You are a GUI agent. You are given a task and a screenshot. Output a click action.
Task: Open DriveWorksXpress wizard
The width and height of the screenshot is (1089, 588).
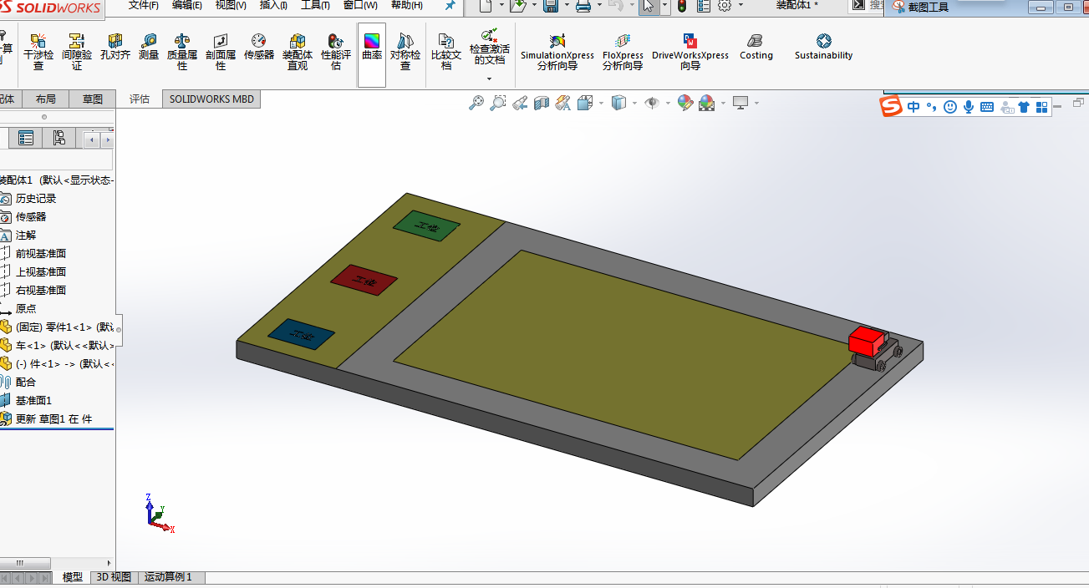tap(690, 52)
